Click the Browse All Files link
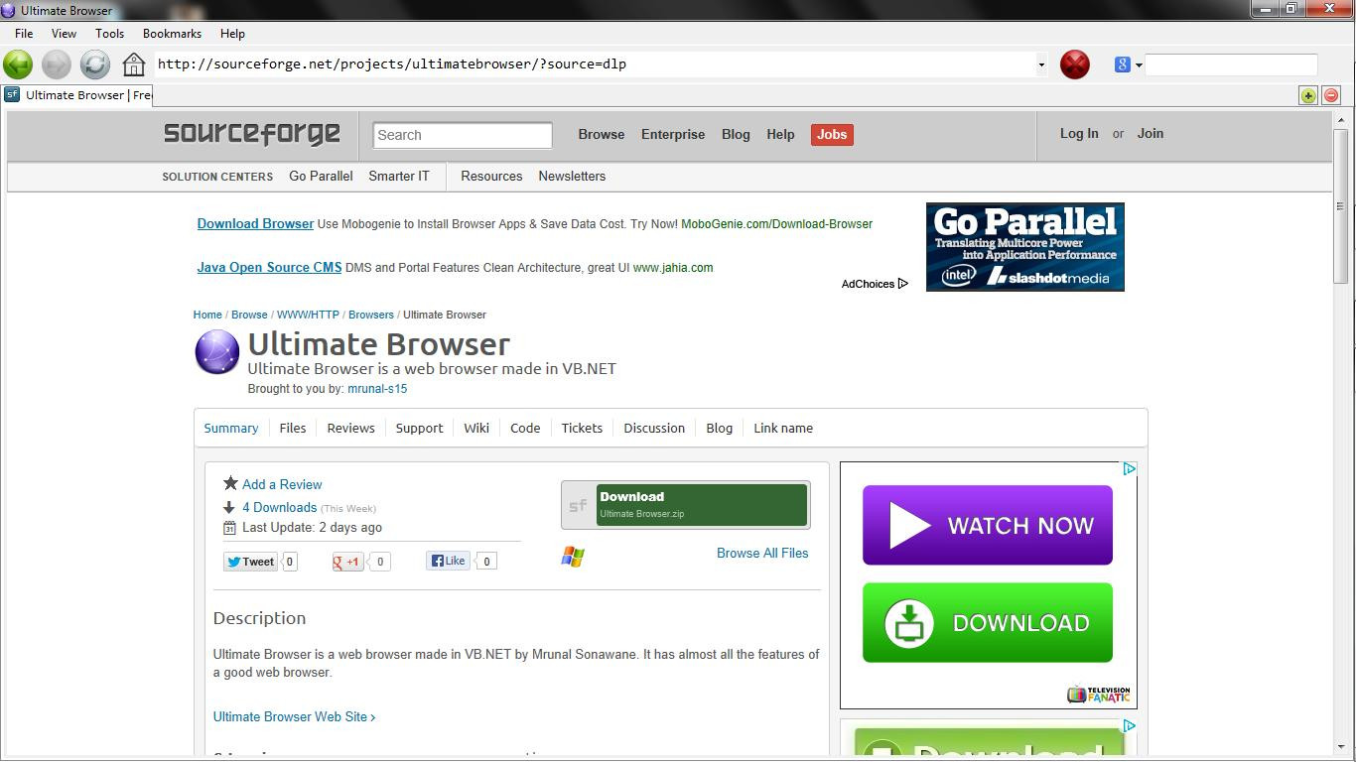1356x762 pixels. [x=762, y=553]
